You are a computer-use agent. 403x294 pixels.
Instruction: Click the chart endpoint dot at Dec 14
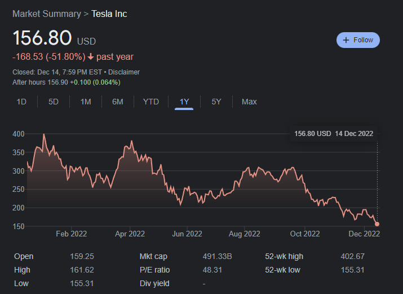click(x=377, y=224)
